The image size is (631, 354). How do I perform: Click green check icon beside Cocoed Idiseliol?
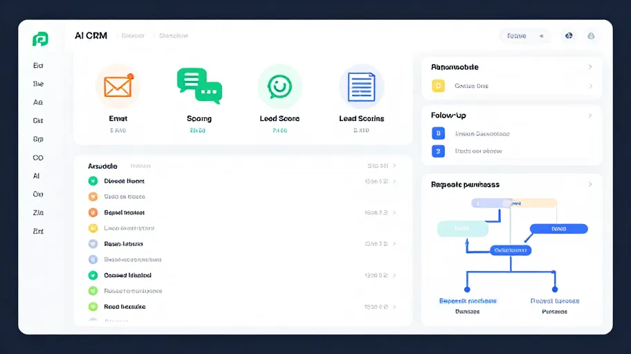coord(93,275)
